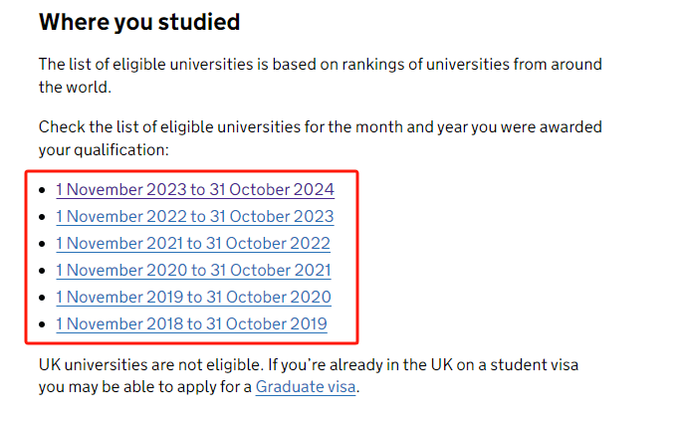Click the bullet beside the 2018 to 2019 link

tap(42, 324)
